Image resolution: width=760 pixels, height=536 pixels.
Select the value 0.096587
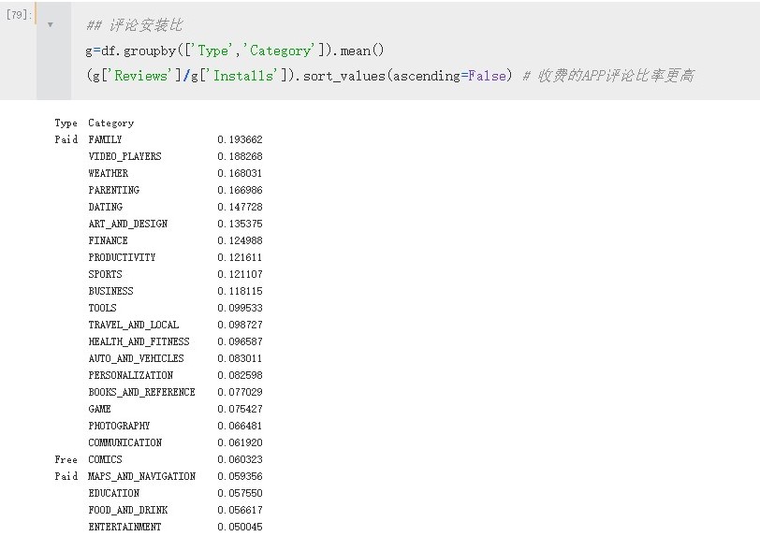(240, 341)
